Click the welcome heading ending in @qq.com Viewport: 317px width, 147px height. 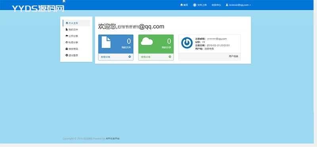pos(131,27)
